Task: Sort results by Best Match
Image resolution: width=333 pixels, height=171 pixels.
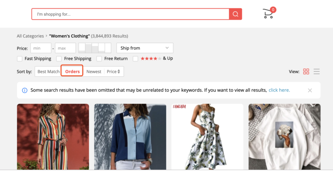Action: 48,71
